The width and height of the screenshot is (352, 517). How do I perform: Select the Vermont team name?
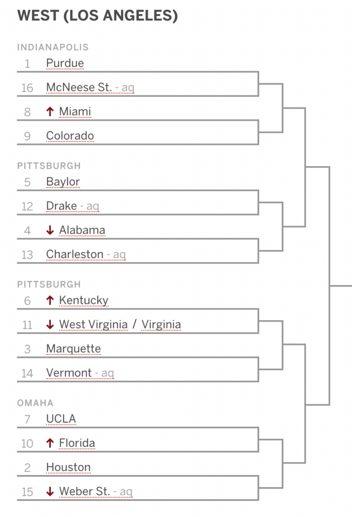point(69,373)
